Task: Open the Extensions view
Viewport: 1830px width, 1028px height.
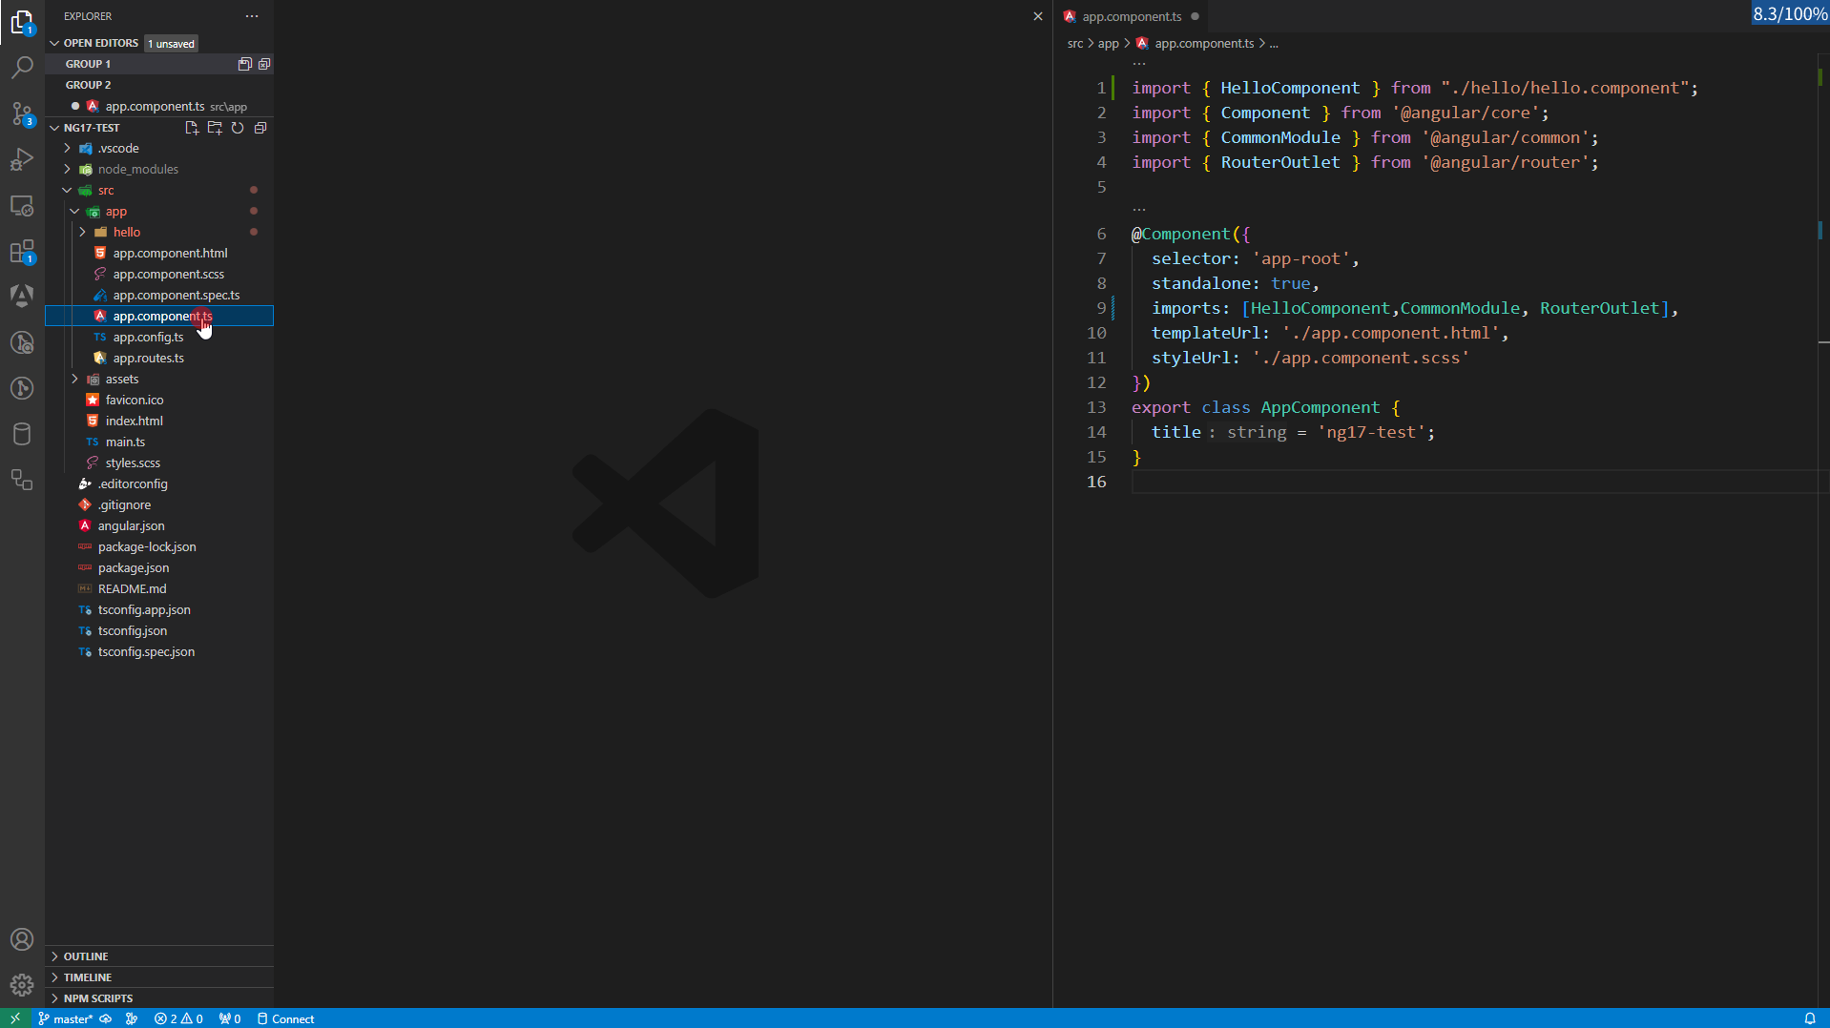Action: click(x=22, y=252)
